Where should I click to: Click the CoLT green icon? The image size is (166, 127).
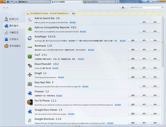point(30,56)
